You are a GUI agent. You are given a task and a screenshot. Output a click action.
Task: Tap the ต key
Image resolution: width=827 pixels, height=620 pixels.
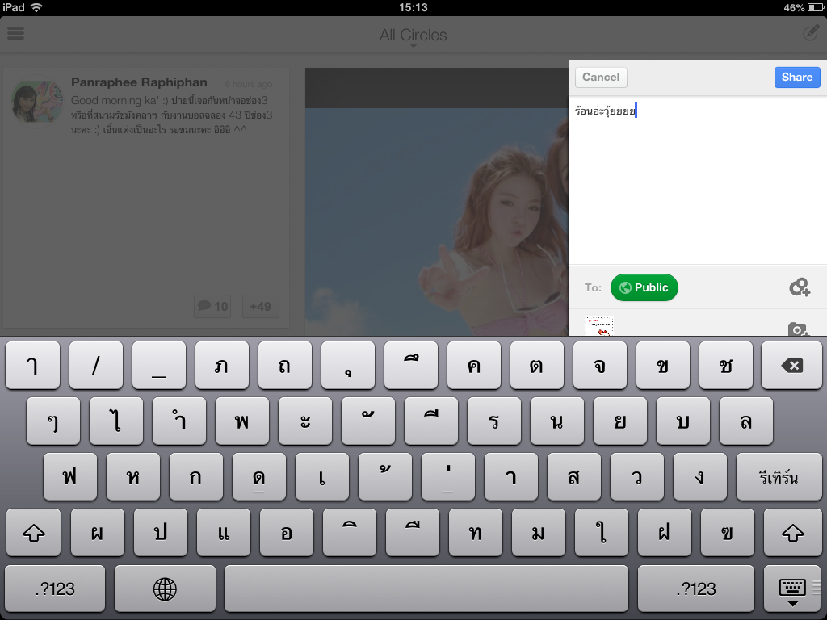pos(537,366)
